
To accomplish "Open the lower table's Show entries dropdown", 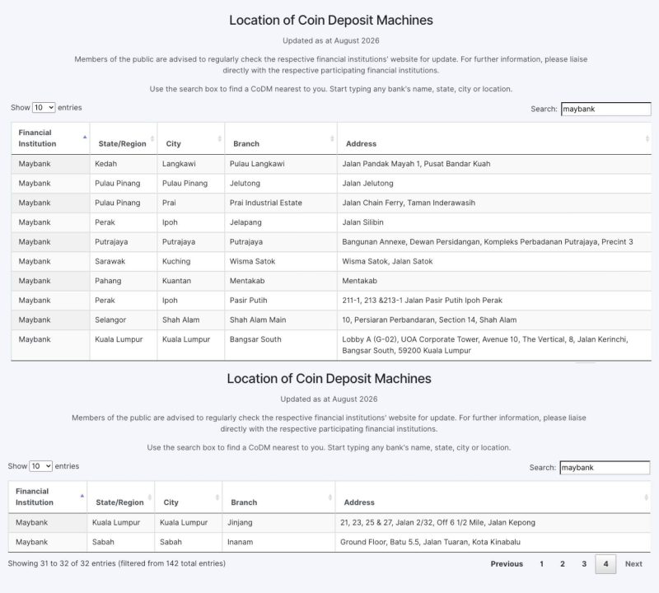I will point(40,466).
